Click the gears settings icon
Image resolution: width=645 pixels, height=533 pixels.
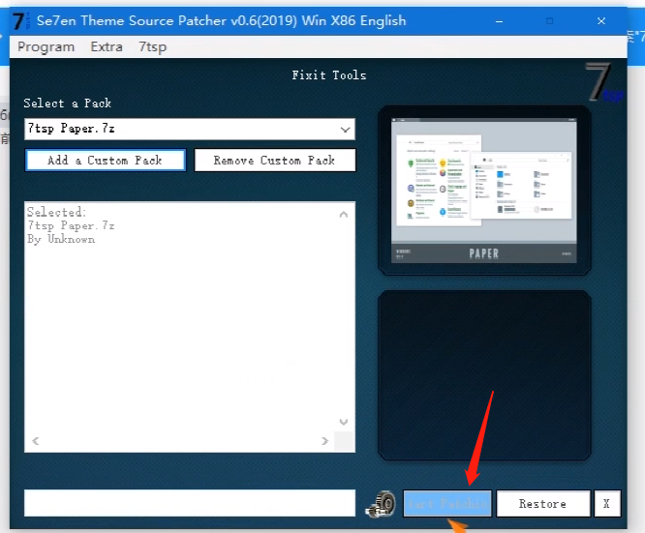[x=381, y=504]
